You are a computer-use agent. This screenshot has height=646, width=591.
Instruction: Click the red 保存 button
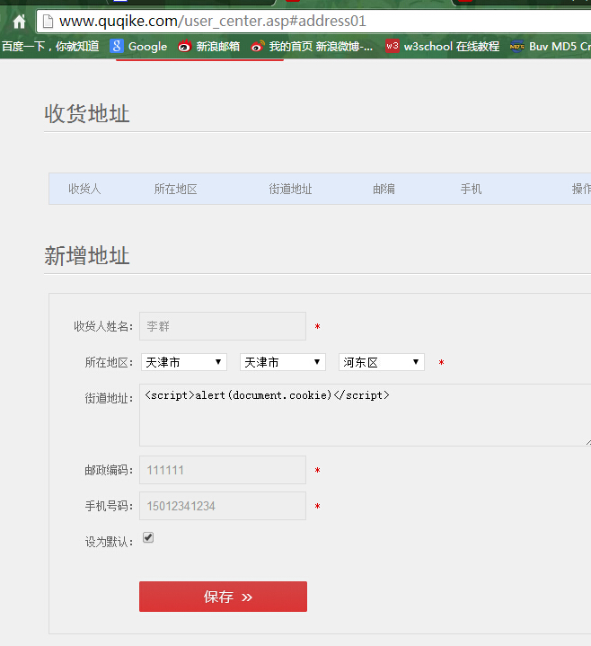pyautogui.click(x=223, y=597)
